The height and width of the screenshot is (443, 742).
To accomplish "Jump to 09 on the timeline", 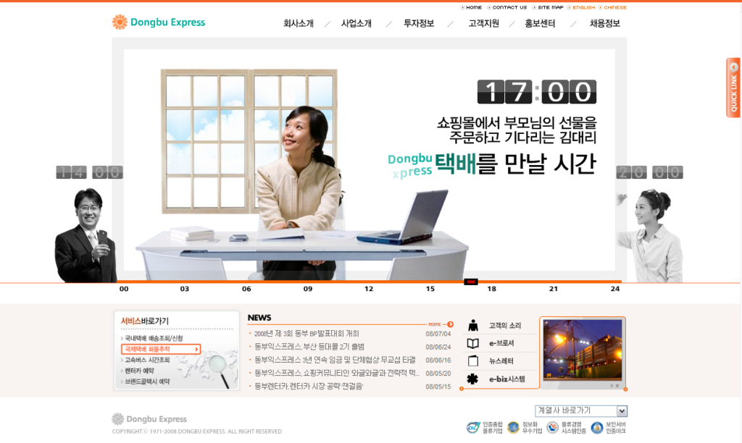I will (x=308, y=289).
